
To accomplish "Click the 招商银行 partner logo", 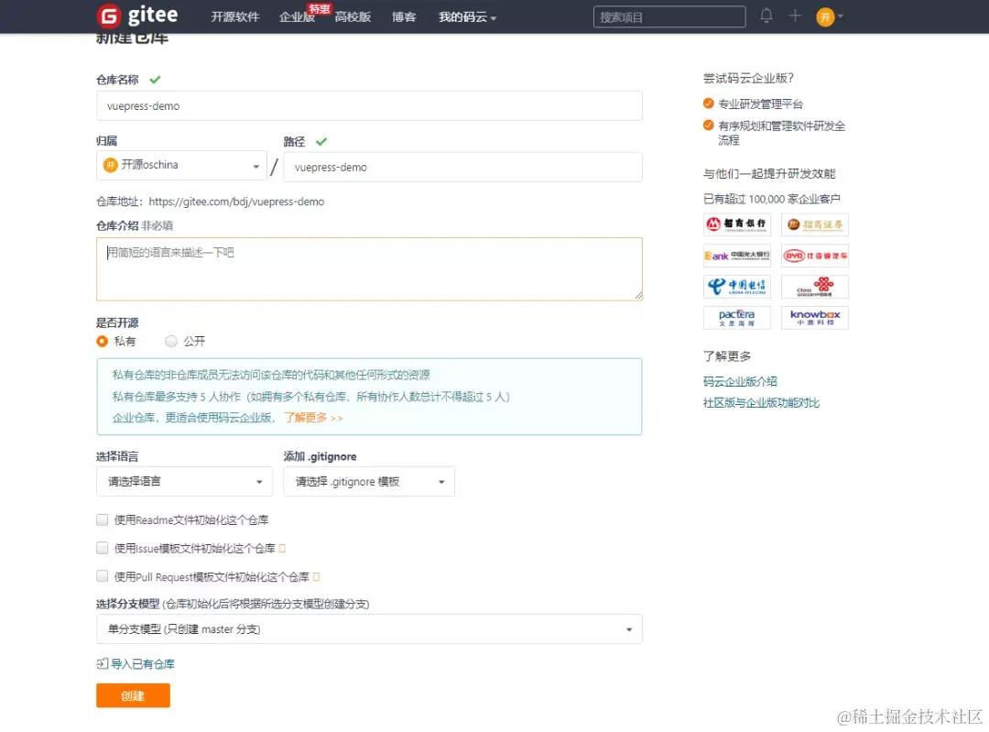I will [736, 224].
